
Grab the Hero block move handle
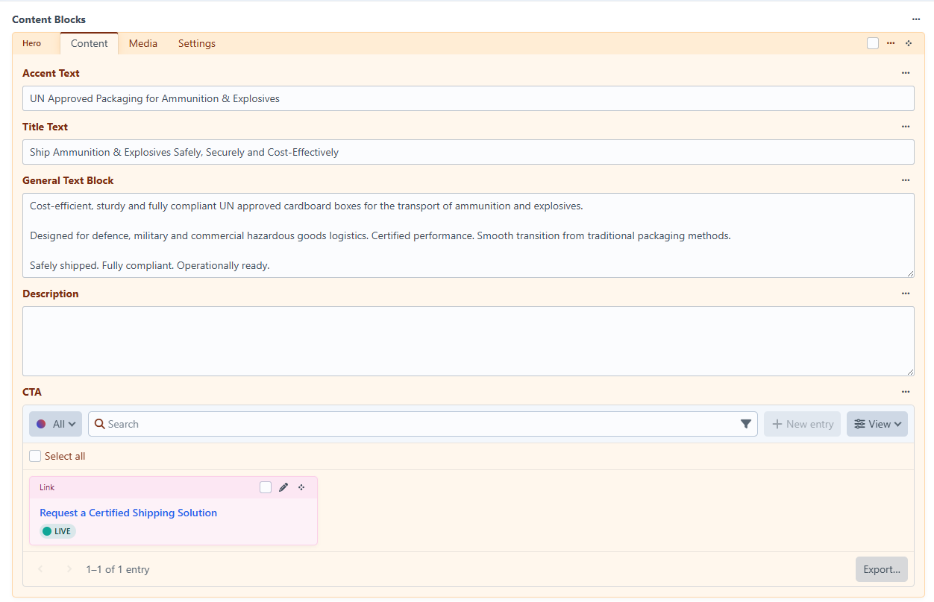(x=909, y=43)
